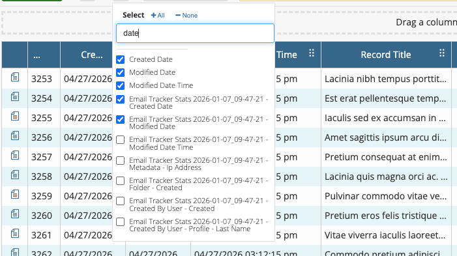Check Email Tracker Stats Folder Created

(x=121, y=181)
